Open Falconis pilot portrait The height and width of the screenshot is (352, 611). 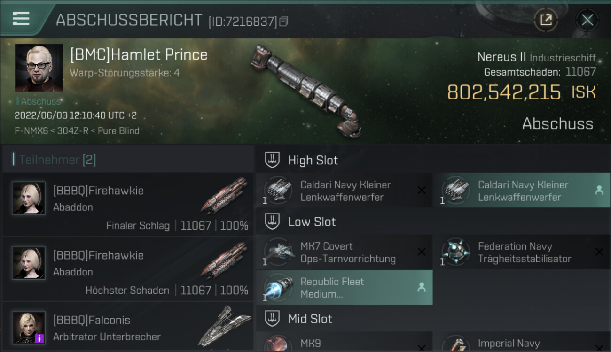[29, 327]
